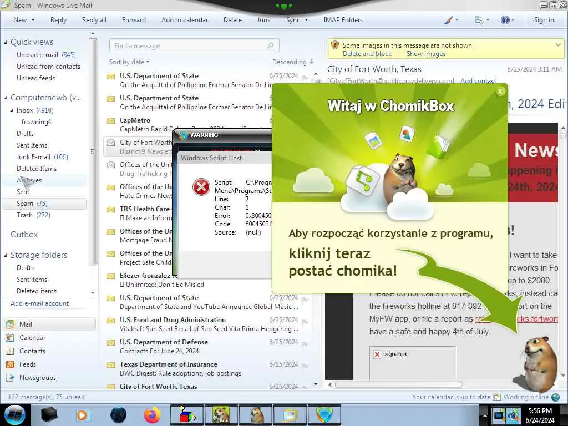The width and height of the screenshot is (568, 426).
Task: Switch to Feeds view
Action: coord(28,364)
